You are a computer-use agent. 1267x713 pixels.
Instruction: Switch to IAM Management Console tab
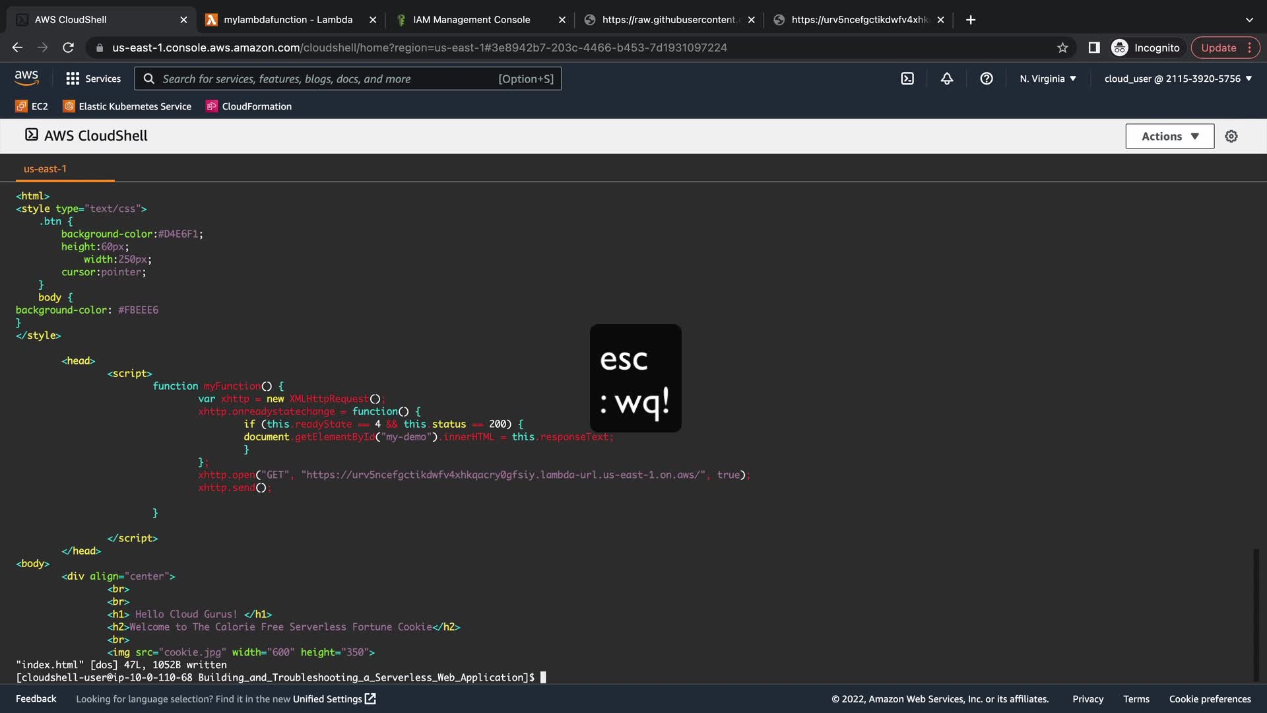tap(471, 20)
